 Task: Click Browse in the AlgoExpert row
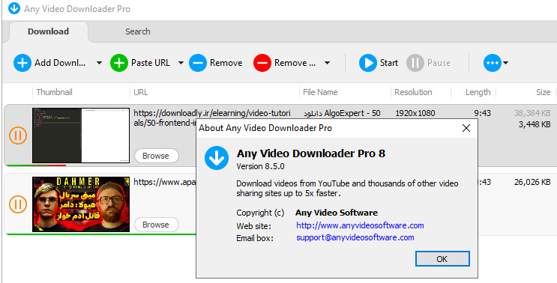pos(156,156)
